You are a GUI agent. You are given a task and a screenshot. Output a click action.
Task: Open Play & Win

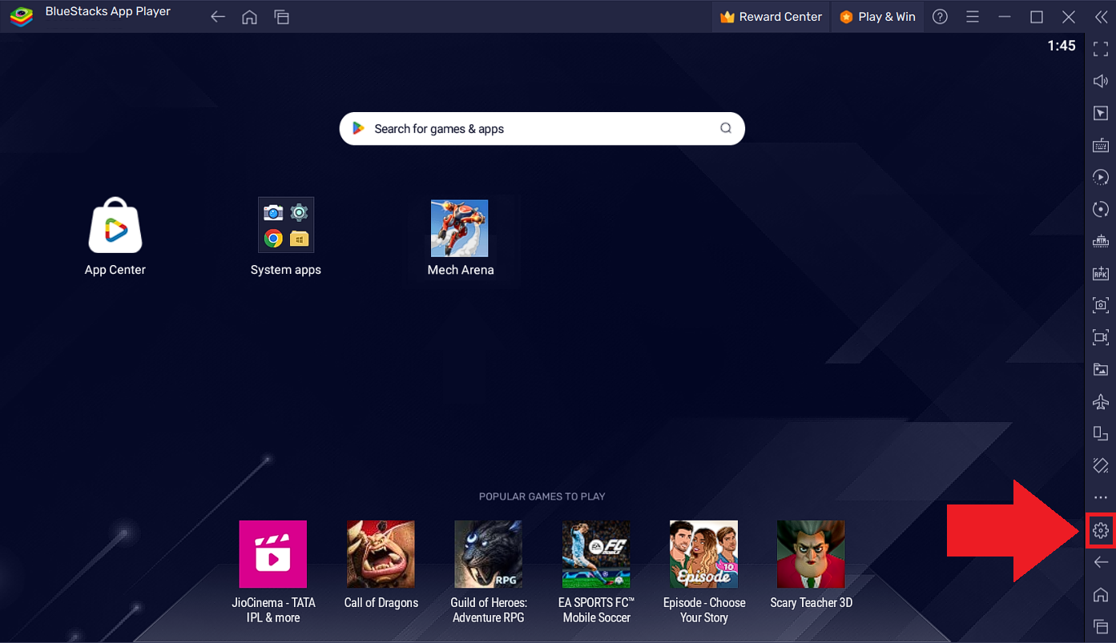(877, 17)
